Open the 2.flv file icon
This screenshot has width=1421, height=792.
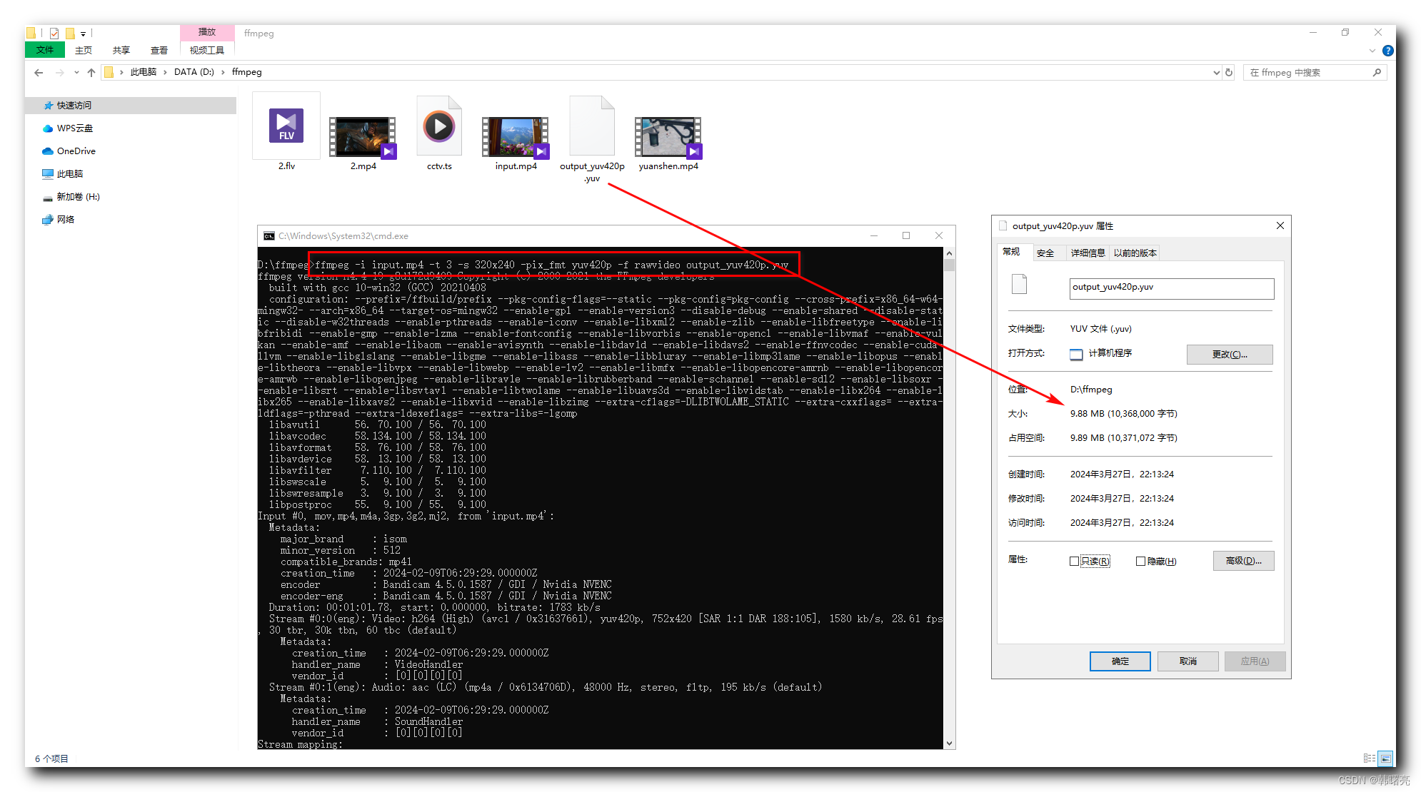pos(286,127)
